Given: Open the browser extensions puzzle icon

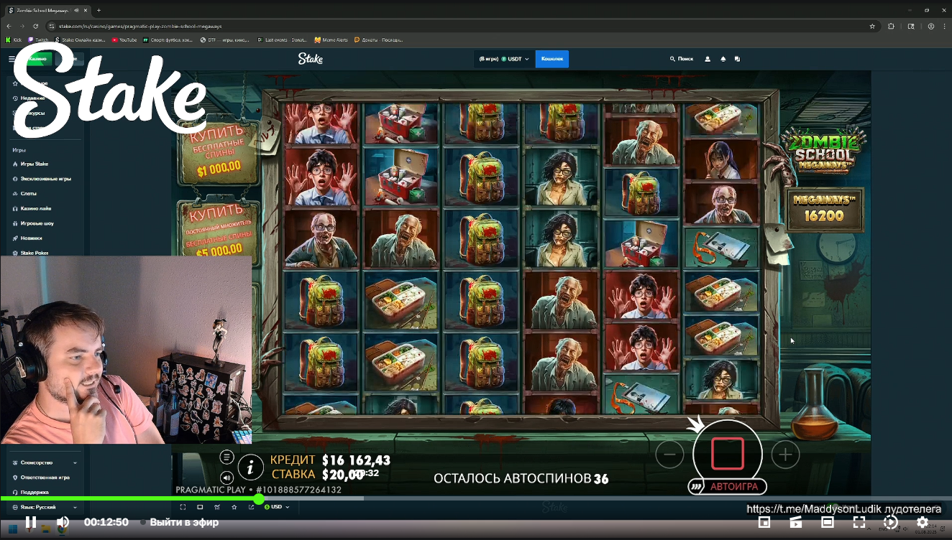Looking at the screenshot, I should coord(892,26).
